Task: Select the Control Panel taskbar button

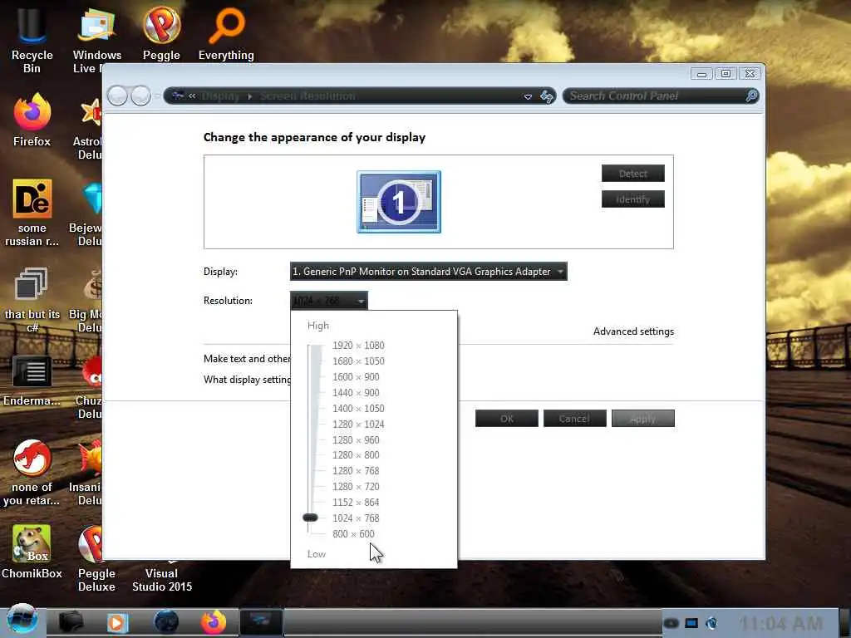Action: (x=260, y=621)
